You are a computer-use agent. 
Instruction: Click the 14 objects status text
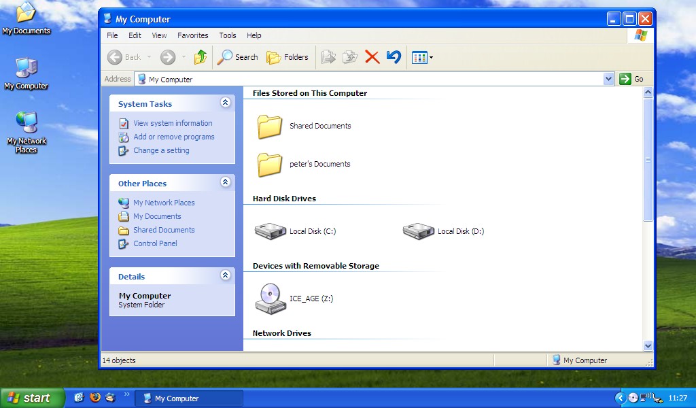119,360
